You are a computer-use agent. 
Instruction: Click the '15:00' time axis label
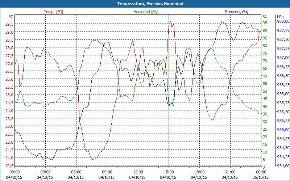pos(169,172)
